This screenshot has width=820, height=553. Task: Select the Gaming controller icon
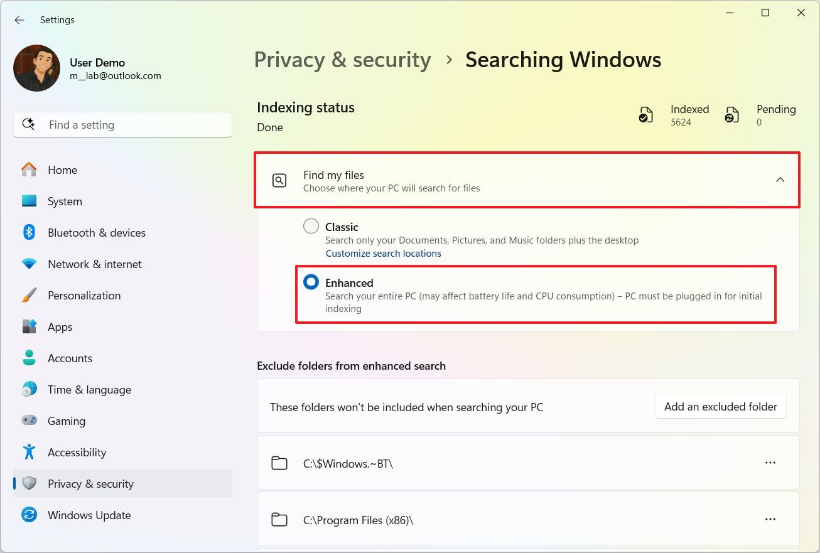click(x=29, y=421)
